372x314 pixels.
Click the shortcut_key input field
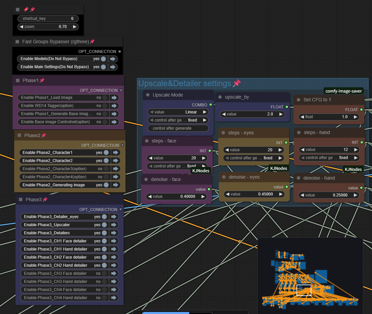coord(48,19)
